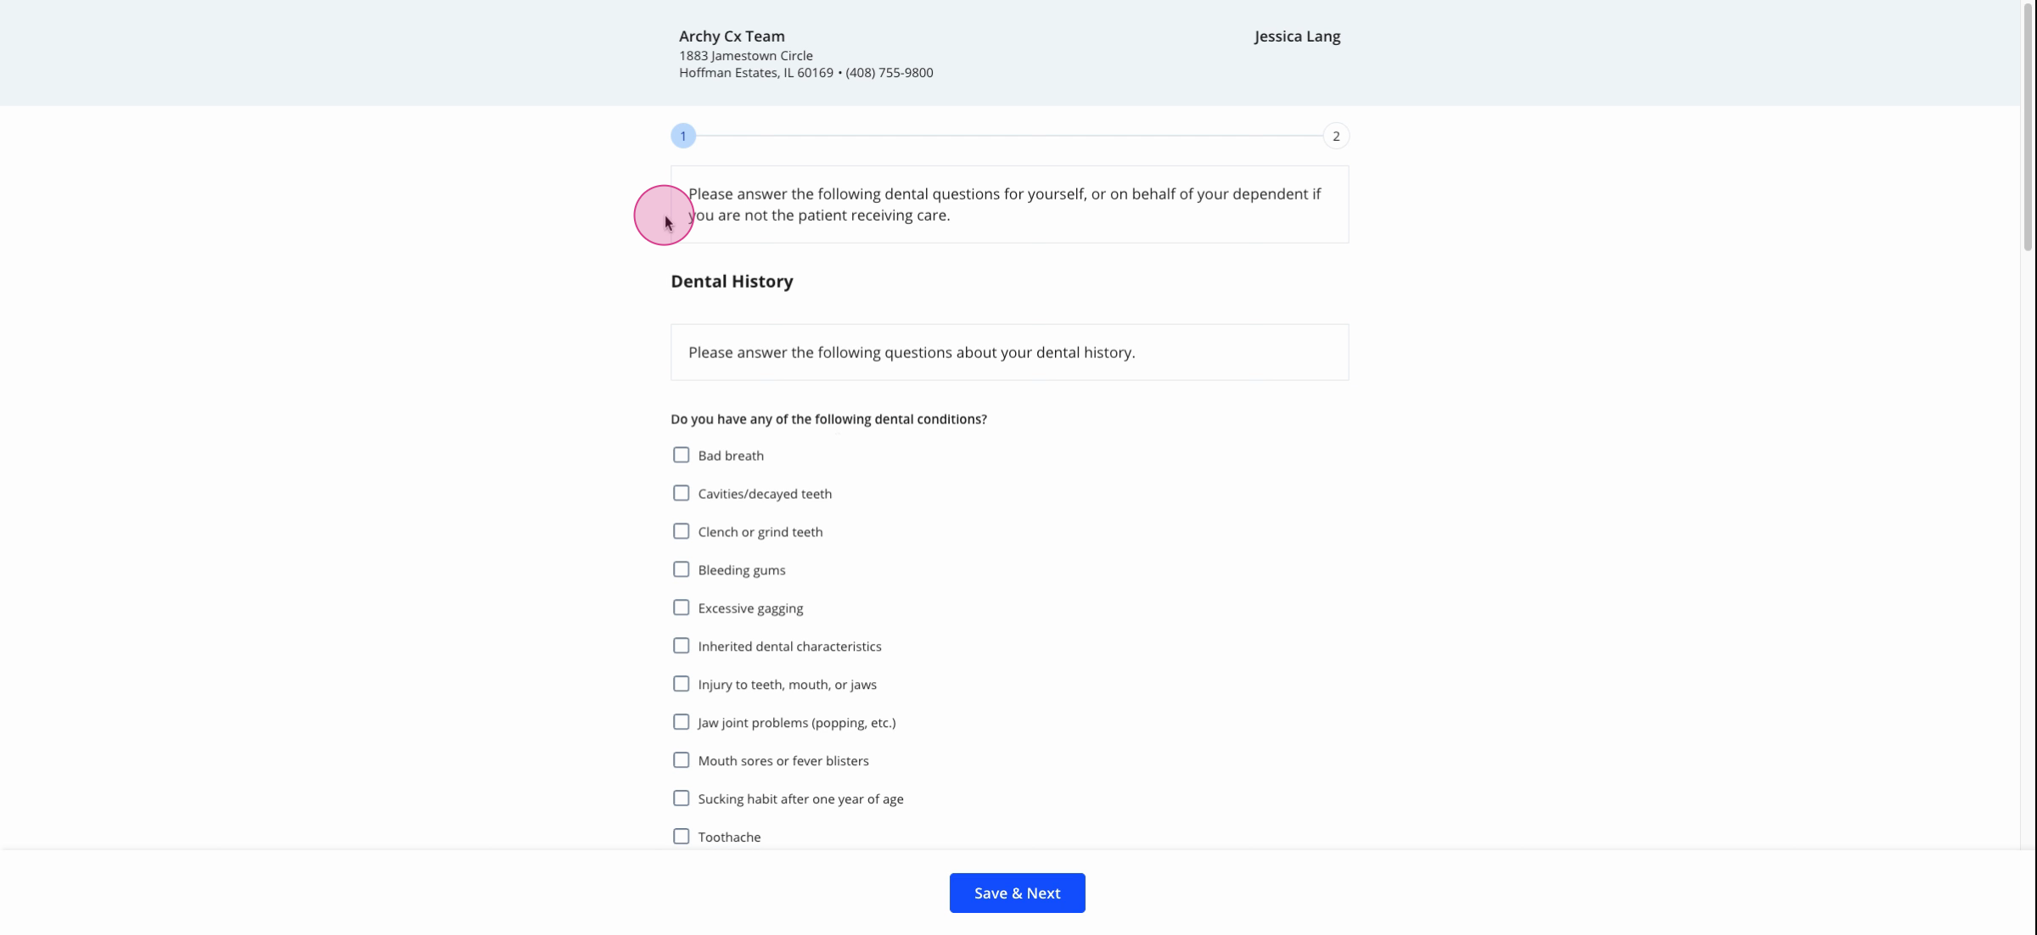Click the vertical page scrollbar
This screenshot has width=2037, height=935.
point(2029,127)
